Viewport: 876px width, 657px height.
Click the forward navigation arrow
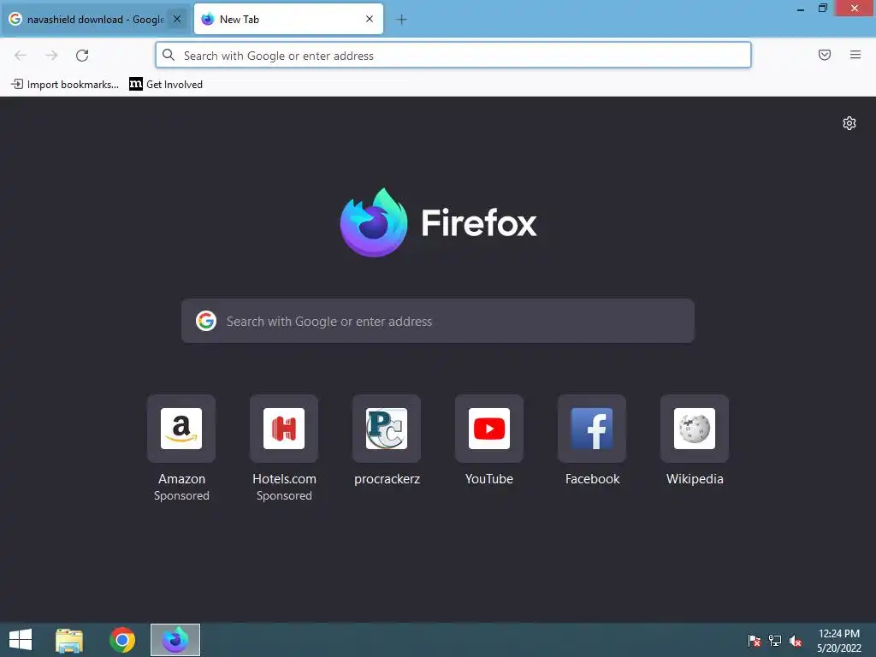51,56
